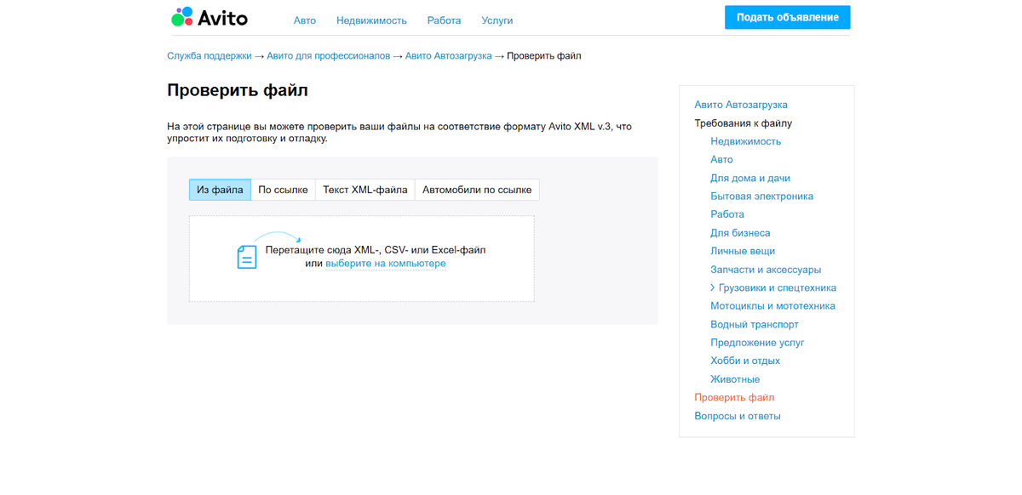Click the Подать объявление button
Screen dimensions: 1022x495
coord(788,17)
